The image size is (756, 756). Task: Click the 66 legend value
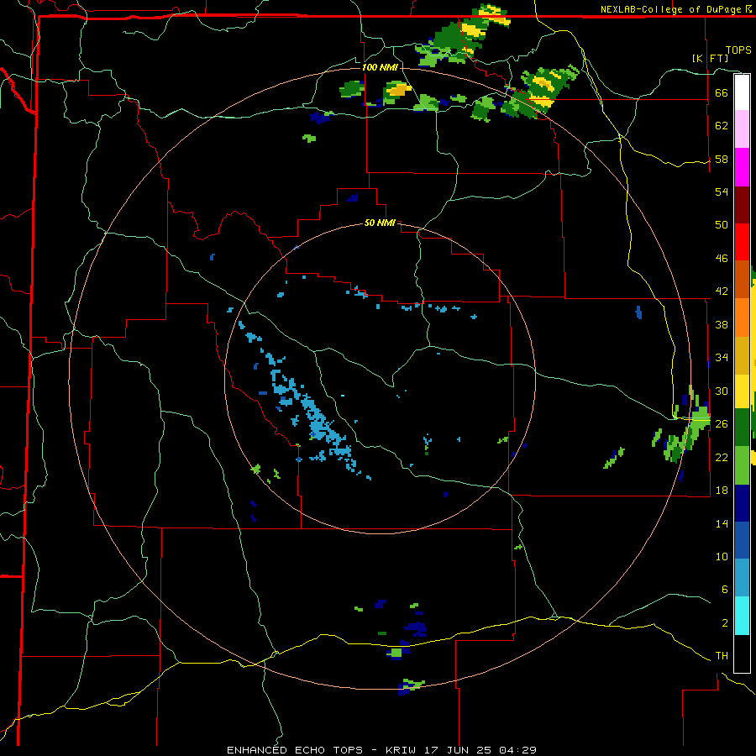(x=722, y=92)
